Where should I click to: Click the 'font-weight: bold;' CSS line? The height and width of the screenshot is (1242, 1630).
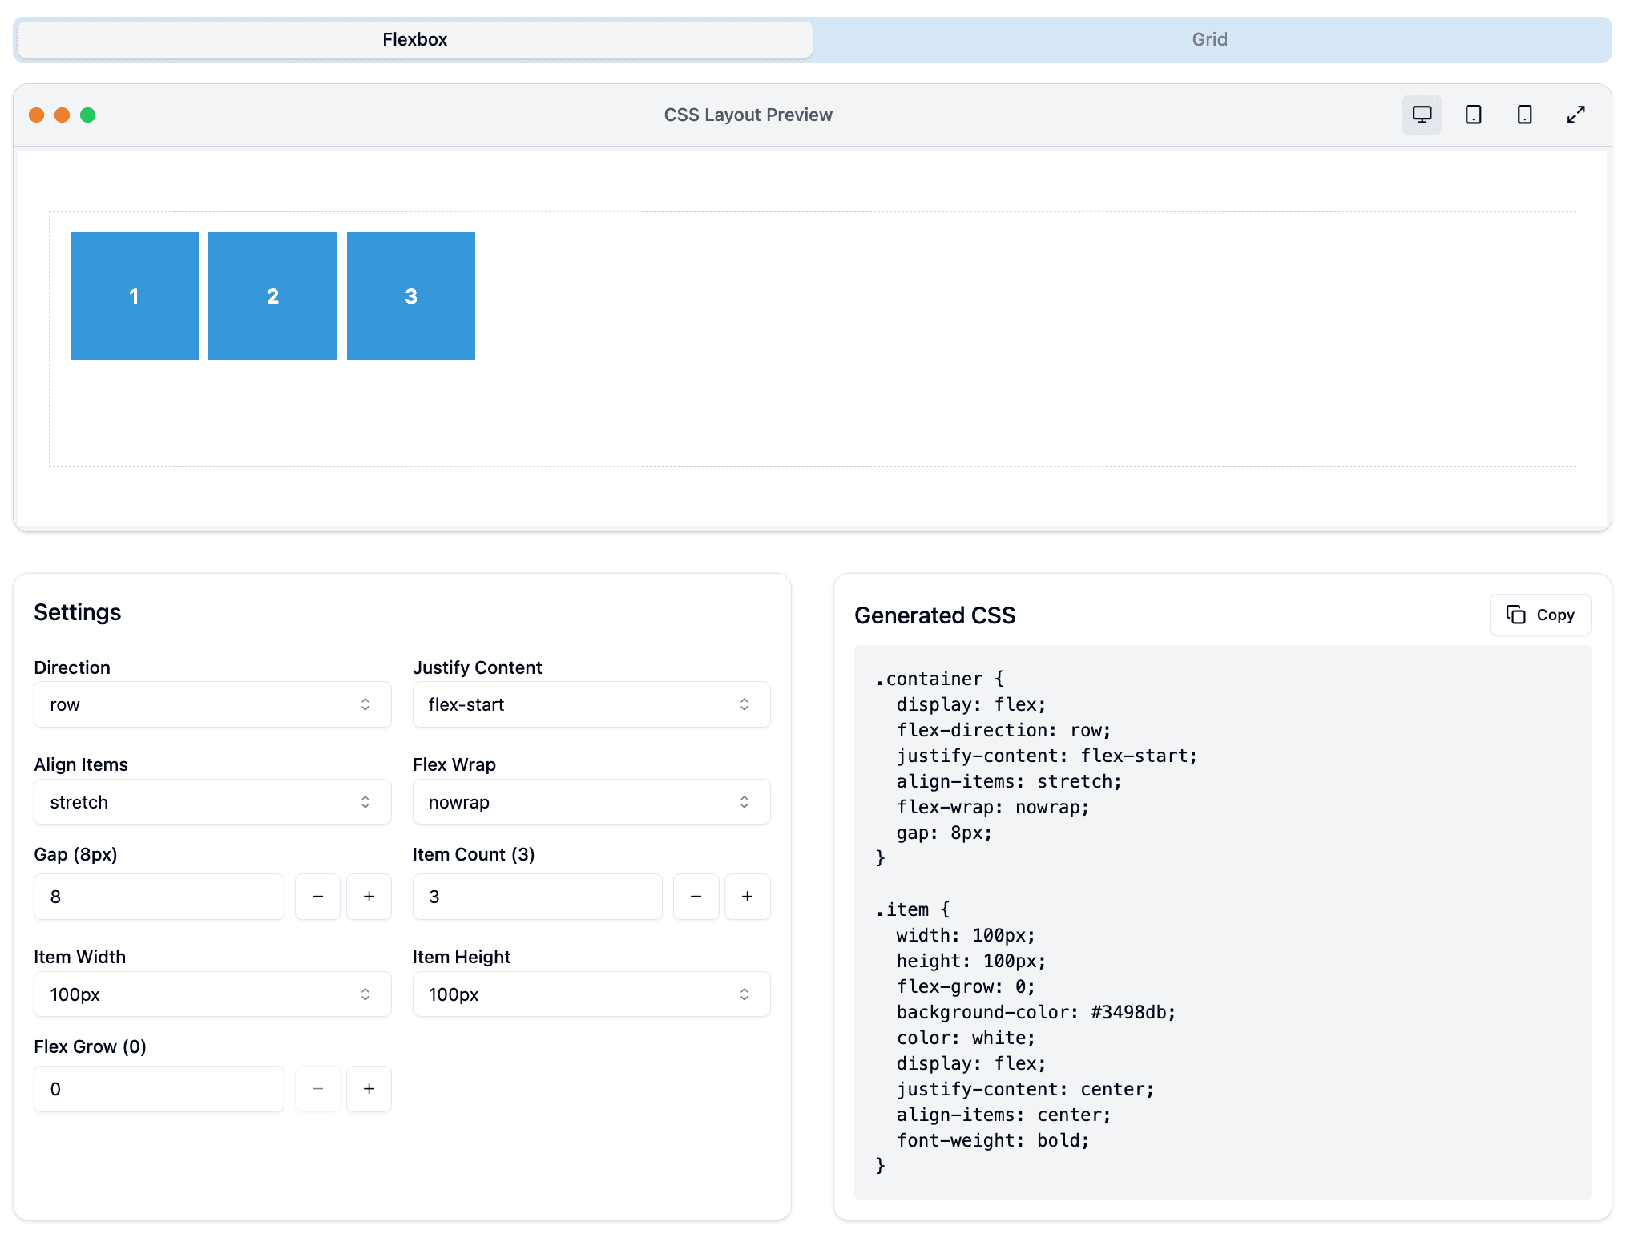[993, 1140]
